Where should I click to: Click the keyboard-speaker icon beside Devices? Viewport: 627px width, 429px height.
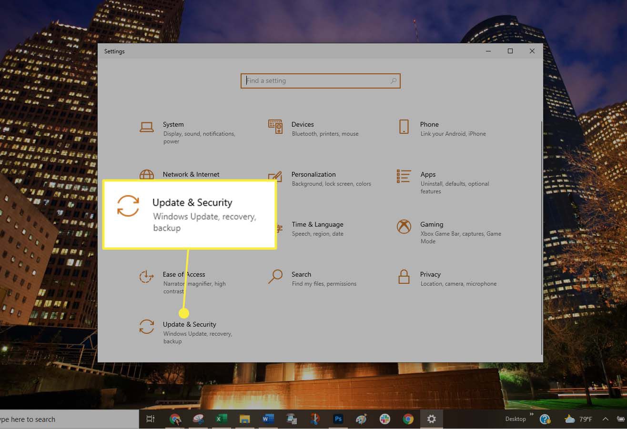tap(275, 127)
